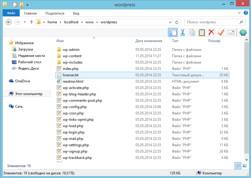Expand the arrow after www breadcrumb

pyautogui.click(x=97, y=22)
